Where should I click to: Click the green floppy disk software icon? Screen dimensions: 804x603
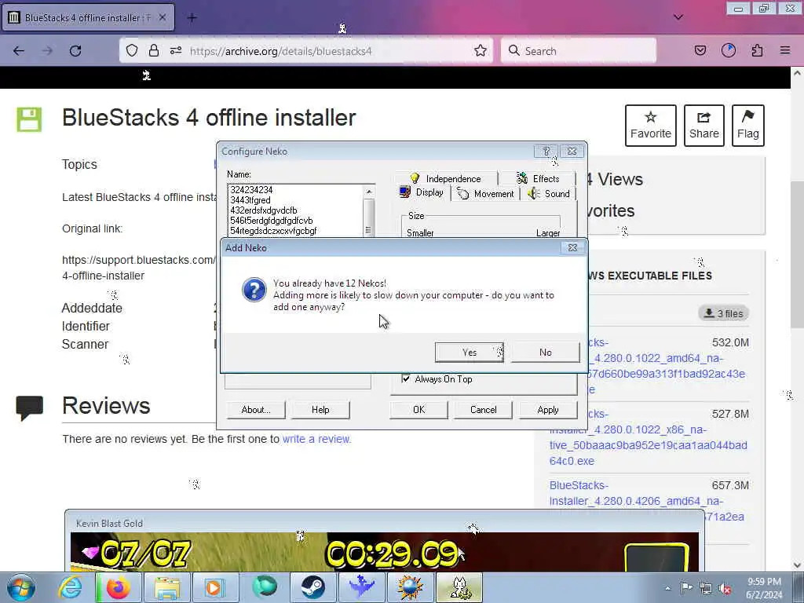coord(29,119)
